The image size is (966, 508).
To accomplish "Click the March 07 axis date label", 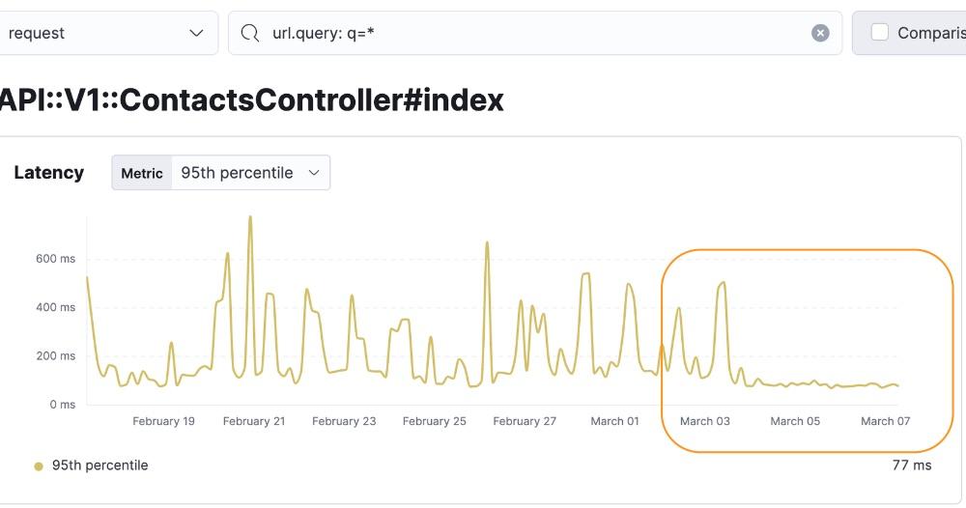I will [885, 421].
